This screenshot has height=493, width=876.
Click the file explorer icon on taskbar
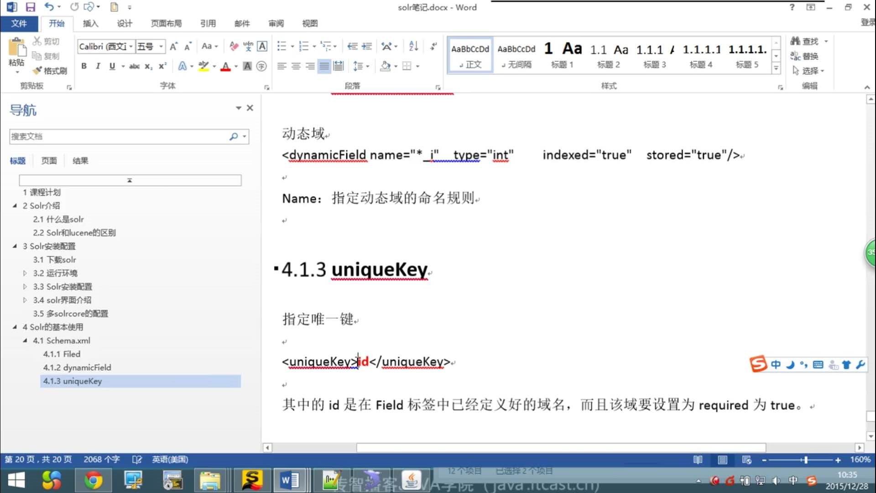pyautogui.click(x=209, y=481)
